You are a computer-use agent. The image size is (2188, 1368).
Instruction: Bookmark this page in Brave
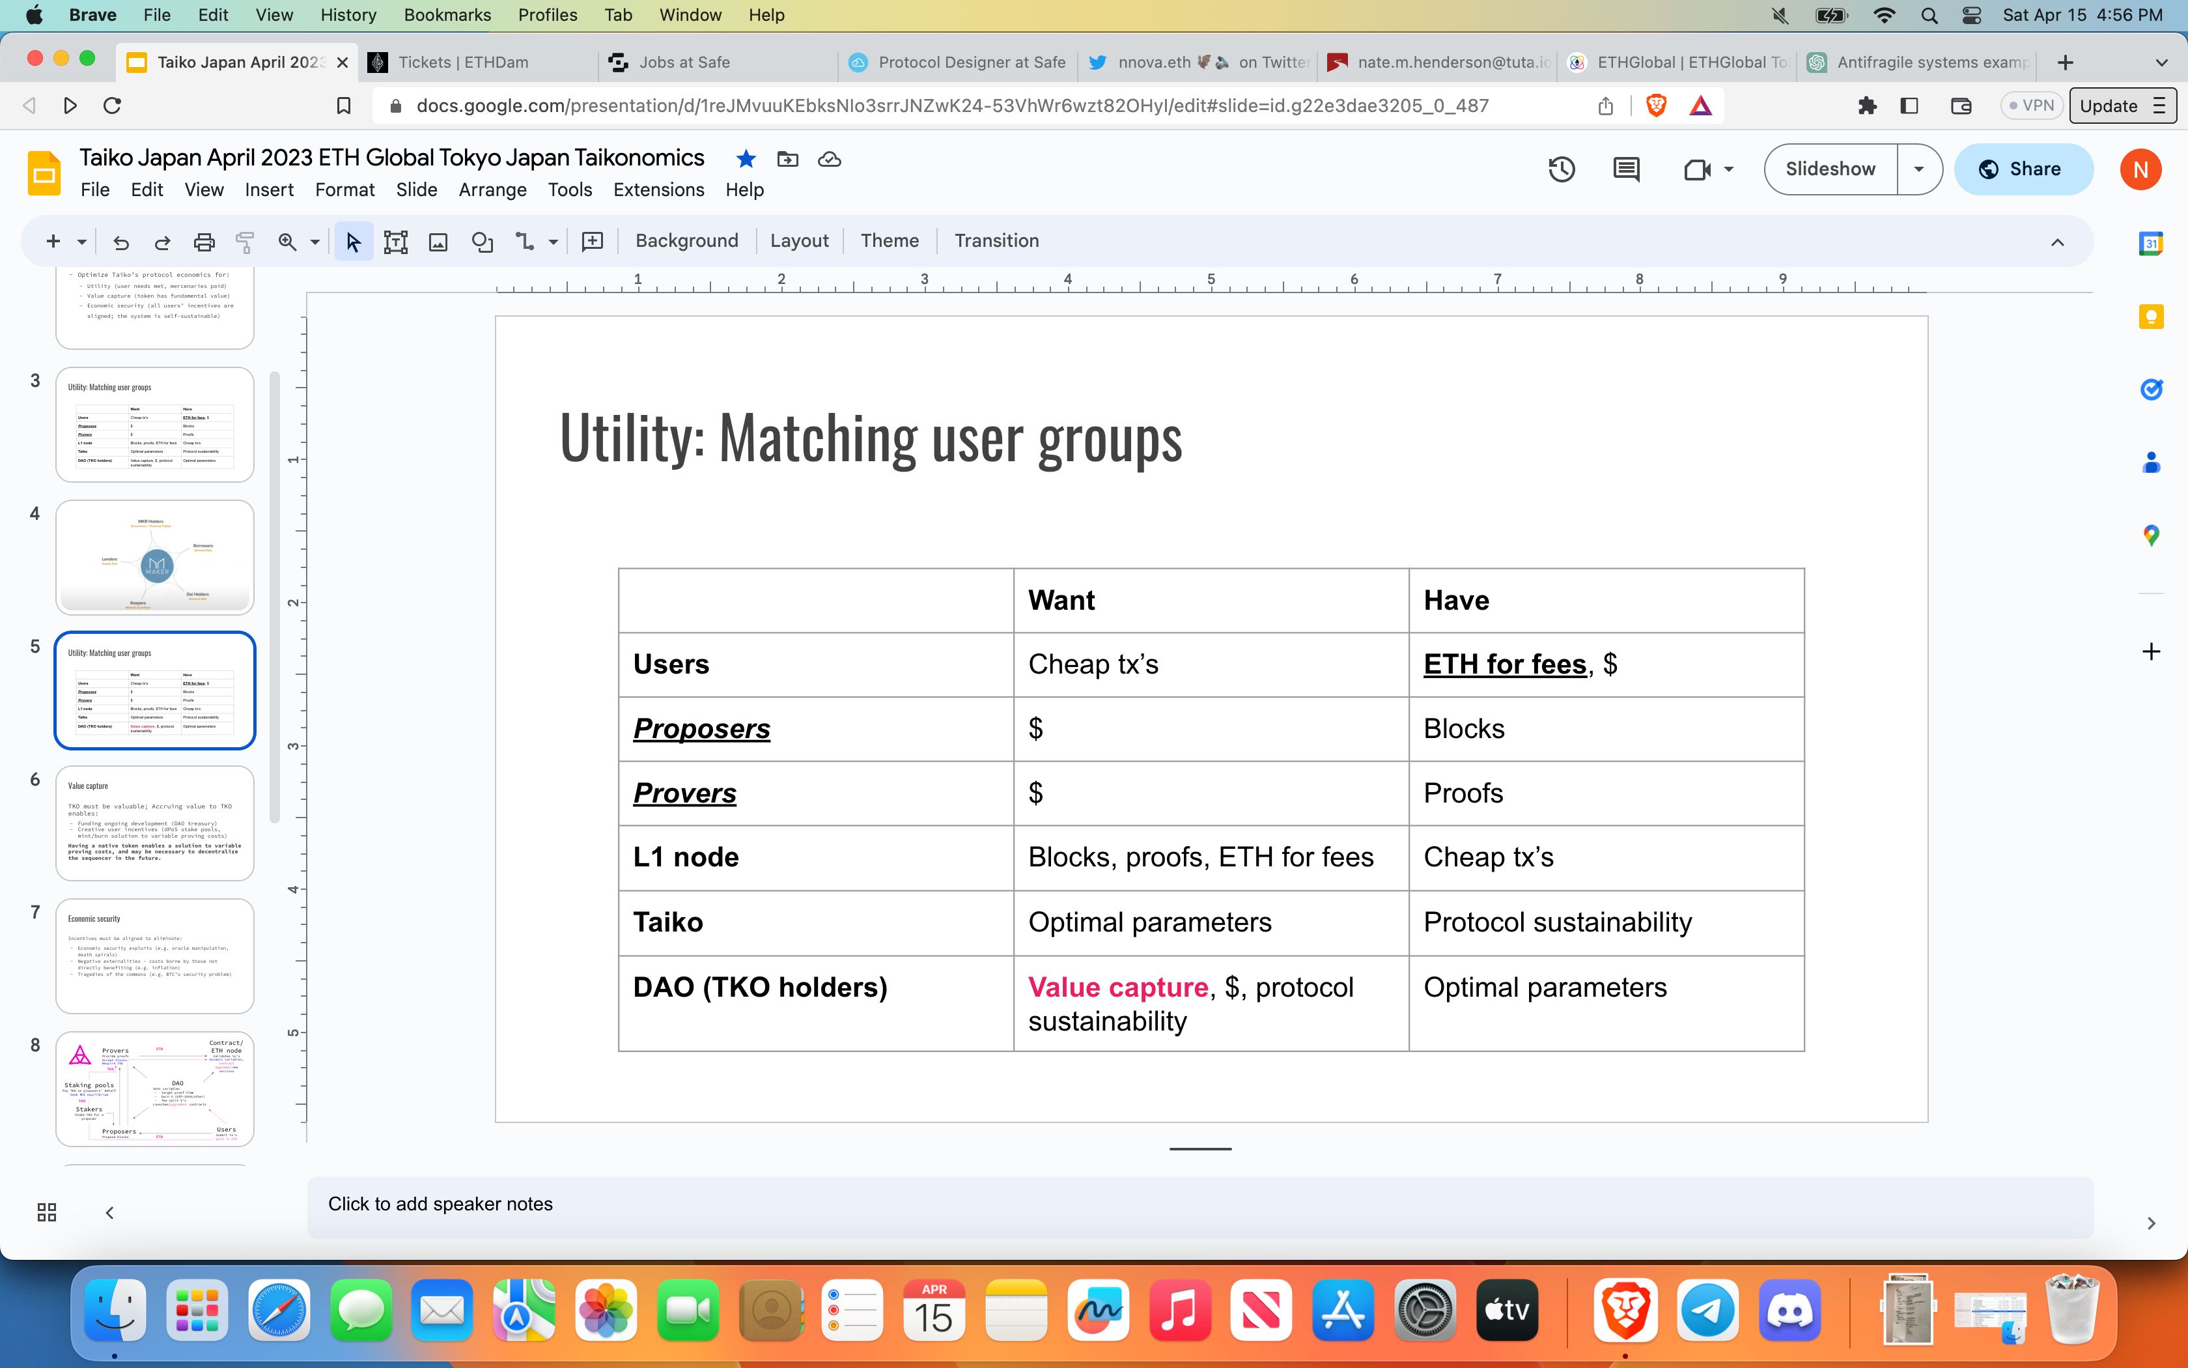coord(344,106)
